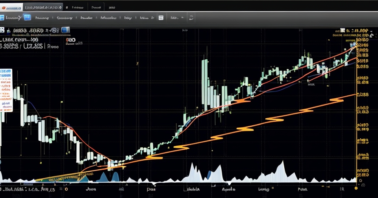Click the blue icon beside the chart symbol title
The height and width of the screenshot is (198, 378).
tap(65, 30)
